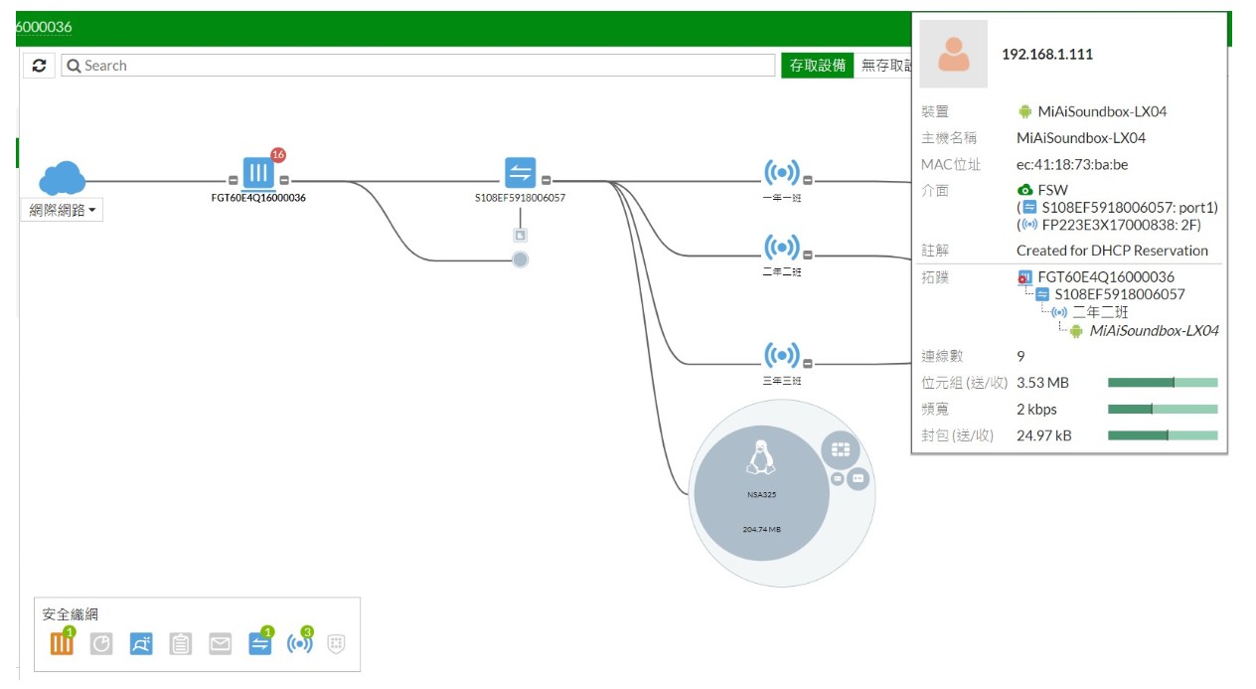
Task: Select the 存取設備 view button
Action: pos(817,66)
